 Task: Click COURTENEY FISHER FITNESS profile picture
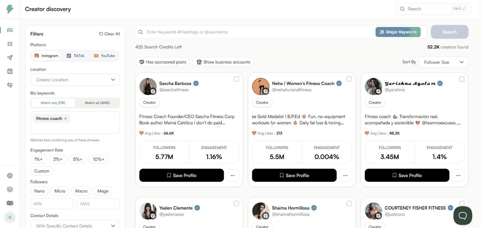pos(373,211)
